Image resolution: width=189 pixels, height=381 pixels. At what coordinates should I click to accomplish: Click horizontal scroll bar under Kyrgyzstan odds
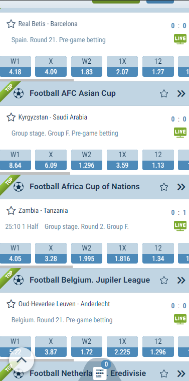[x=35, y=174]
